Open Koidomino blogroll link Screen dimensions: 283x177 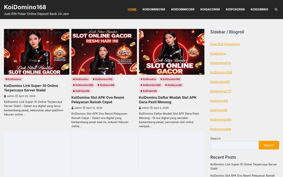(218, 53)
